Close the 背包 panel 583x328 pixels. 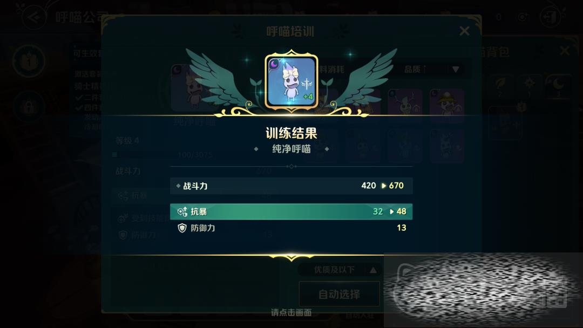(x=565, y=50)
